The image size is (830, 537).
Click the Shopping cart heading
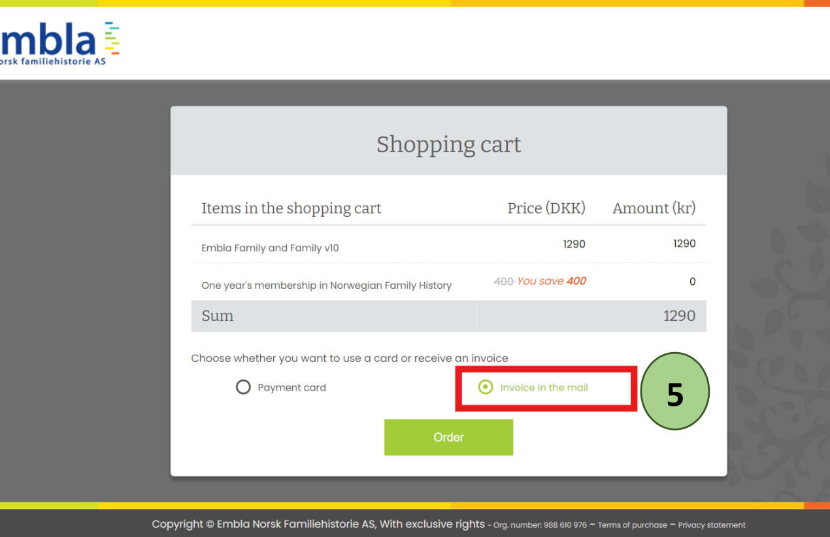click(x=448, y=144)
